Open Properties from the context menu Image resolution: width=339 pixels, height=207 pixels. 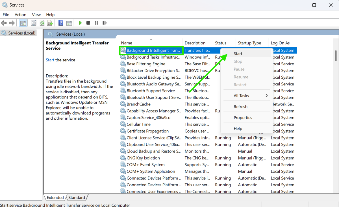click(x=247, y=118)
